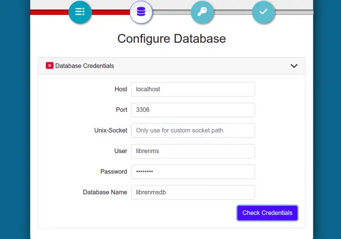341x239 pixels.
Task: Click the Database Credentials panel header
Action: [x=171, y=66]
